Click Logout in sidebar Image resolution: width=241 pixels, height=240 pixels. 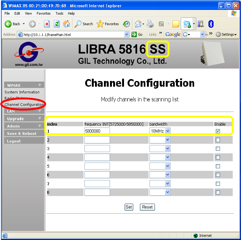(24, 141)
